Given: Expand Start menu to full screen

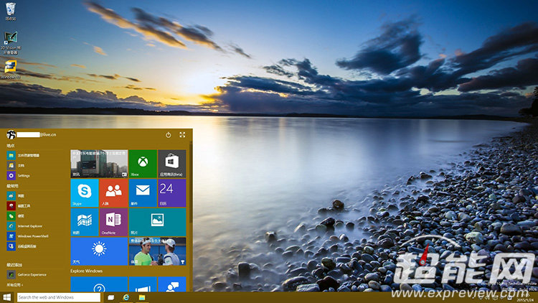Looking at the screenshot, I should pos(182,134).
